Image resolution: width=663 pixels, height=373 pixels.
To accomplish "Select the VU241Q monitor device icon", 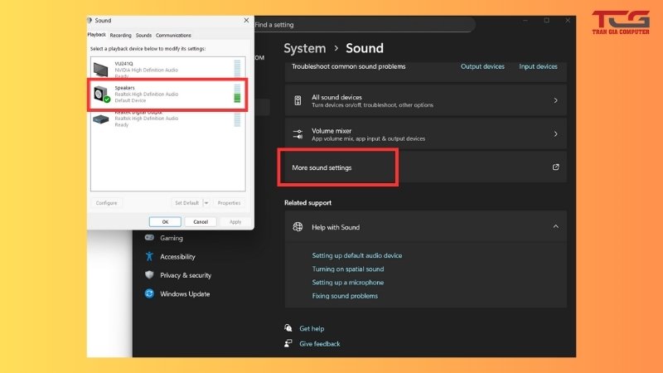I will point(101,68).
